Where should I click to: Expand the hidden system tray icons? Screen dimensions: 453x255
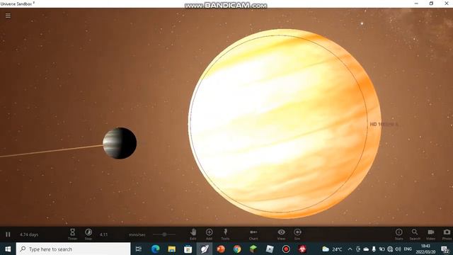click(x=350, y=249)
